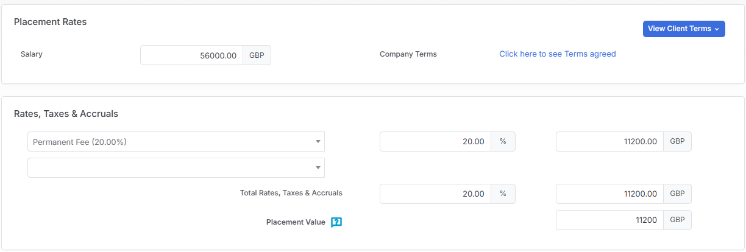Open the Terms agreed link

coord(558,54)
